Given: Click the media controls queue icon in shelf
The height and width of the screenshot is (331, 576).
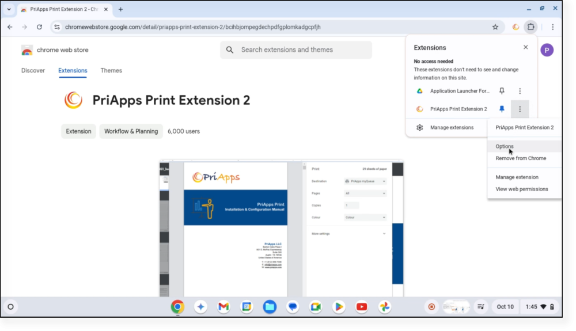Looking at the screenshot, I should click(481, 307).
